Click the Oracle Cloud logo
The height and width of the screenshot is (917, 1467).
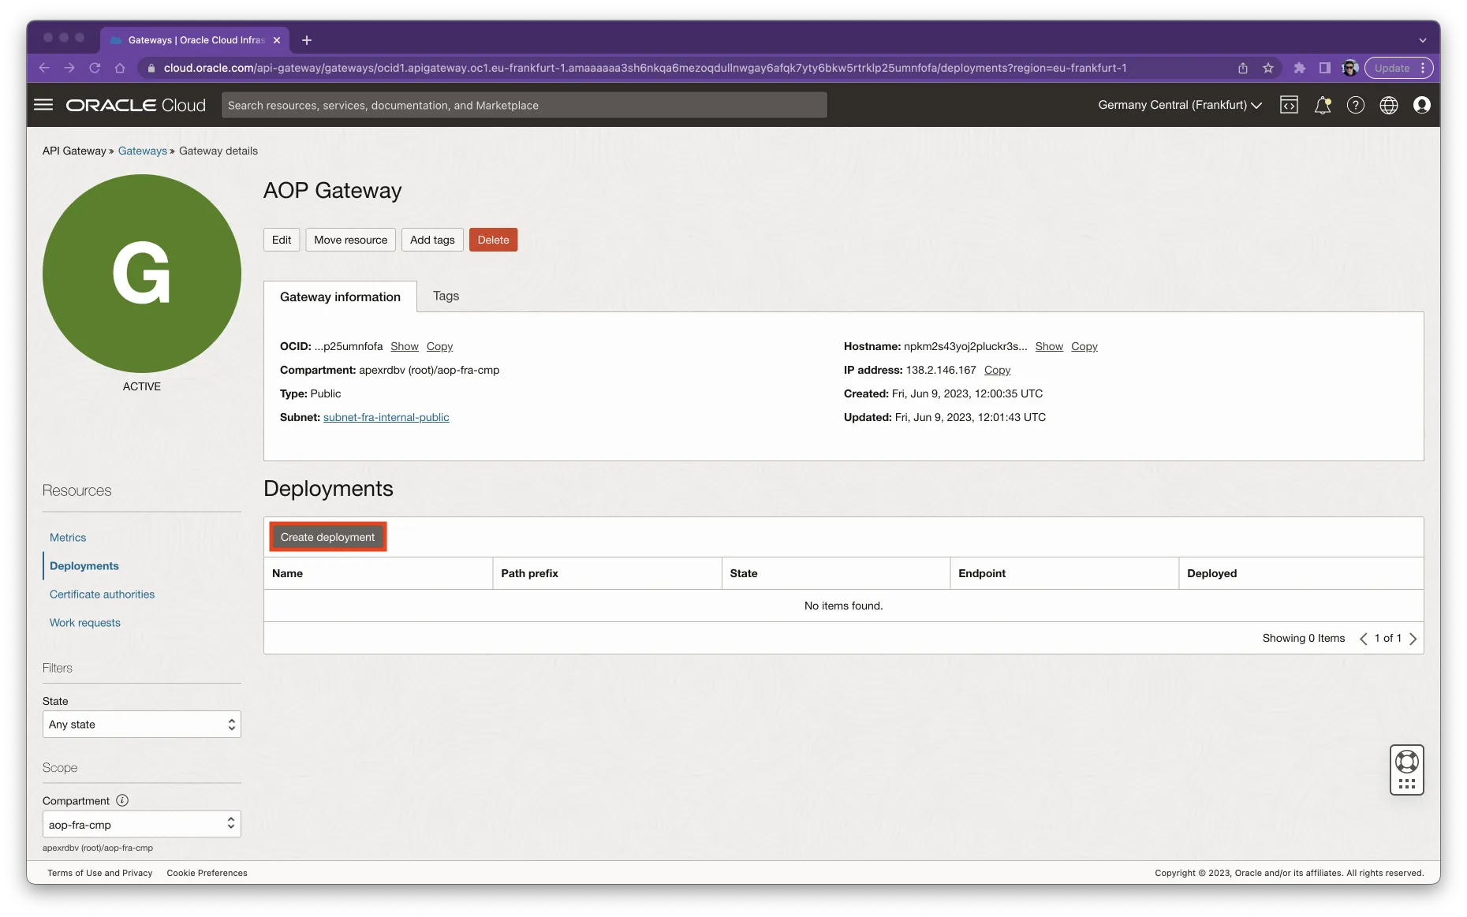pyautogui.click(x=136, y=105)
